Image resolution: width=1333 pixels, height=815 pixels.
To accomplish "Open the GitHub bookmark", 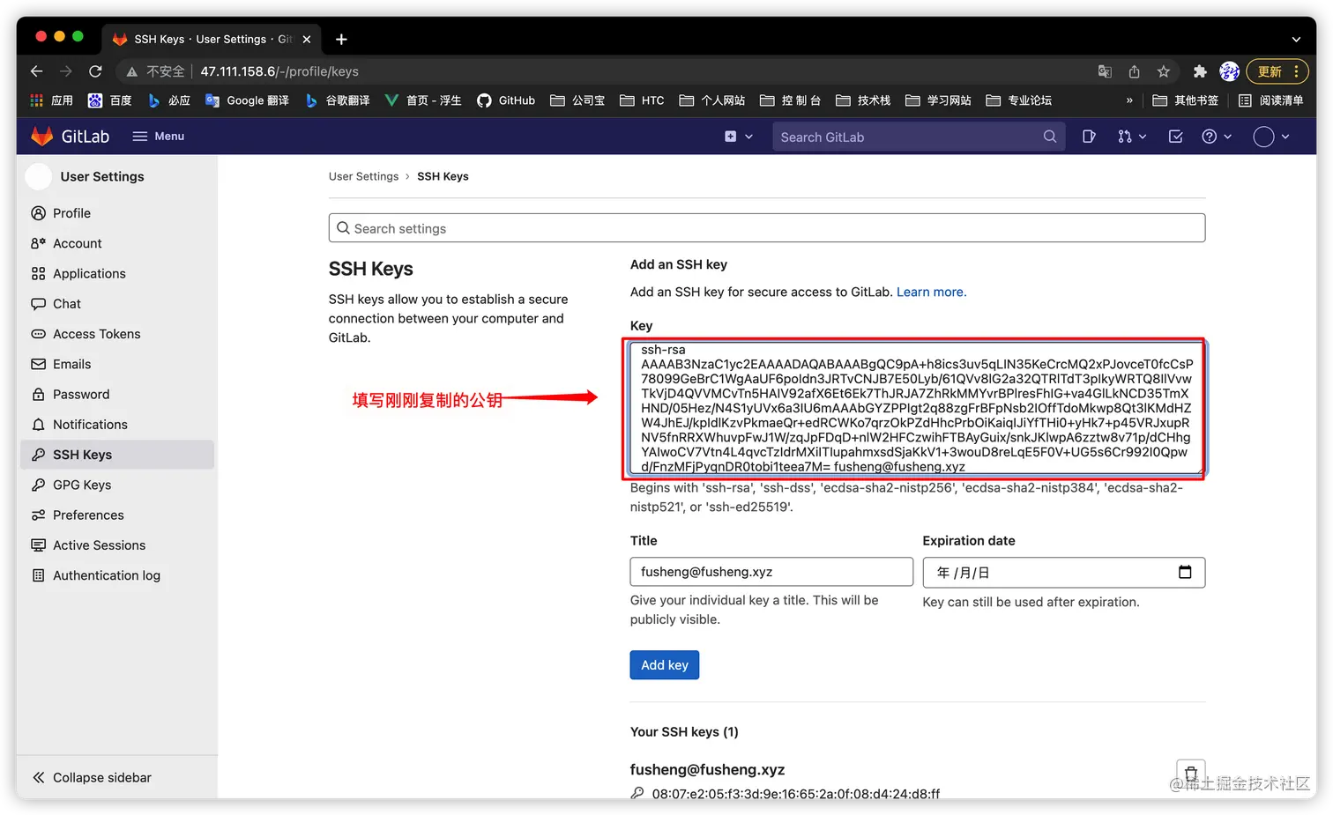I will pyautogui.click(x=506, y=100).
